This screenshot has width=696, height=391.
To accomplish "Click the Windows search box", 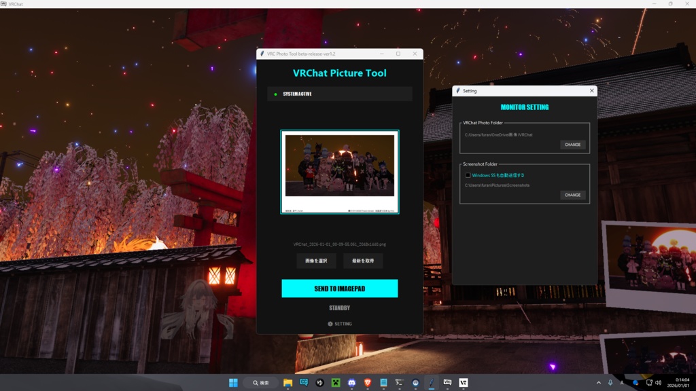I will tap(259, 384).
